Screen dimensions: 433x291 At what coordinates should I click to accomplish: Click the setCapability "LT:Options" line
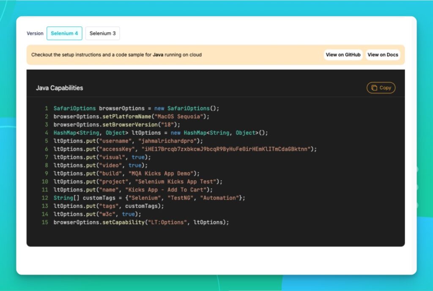click(141, 222)
